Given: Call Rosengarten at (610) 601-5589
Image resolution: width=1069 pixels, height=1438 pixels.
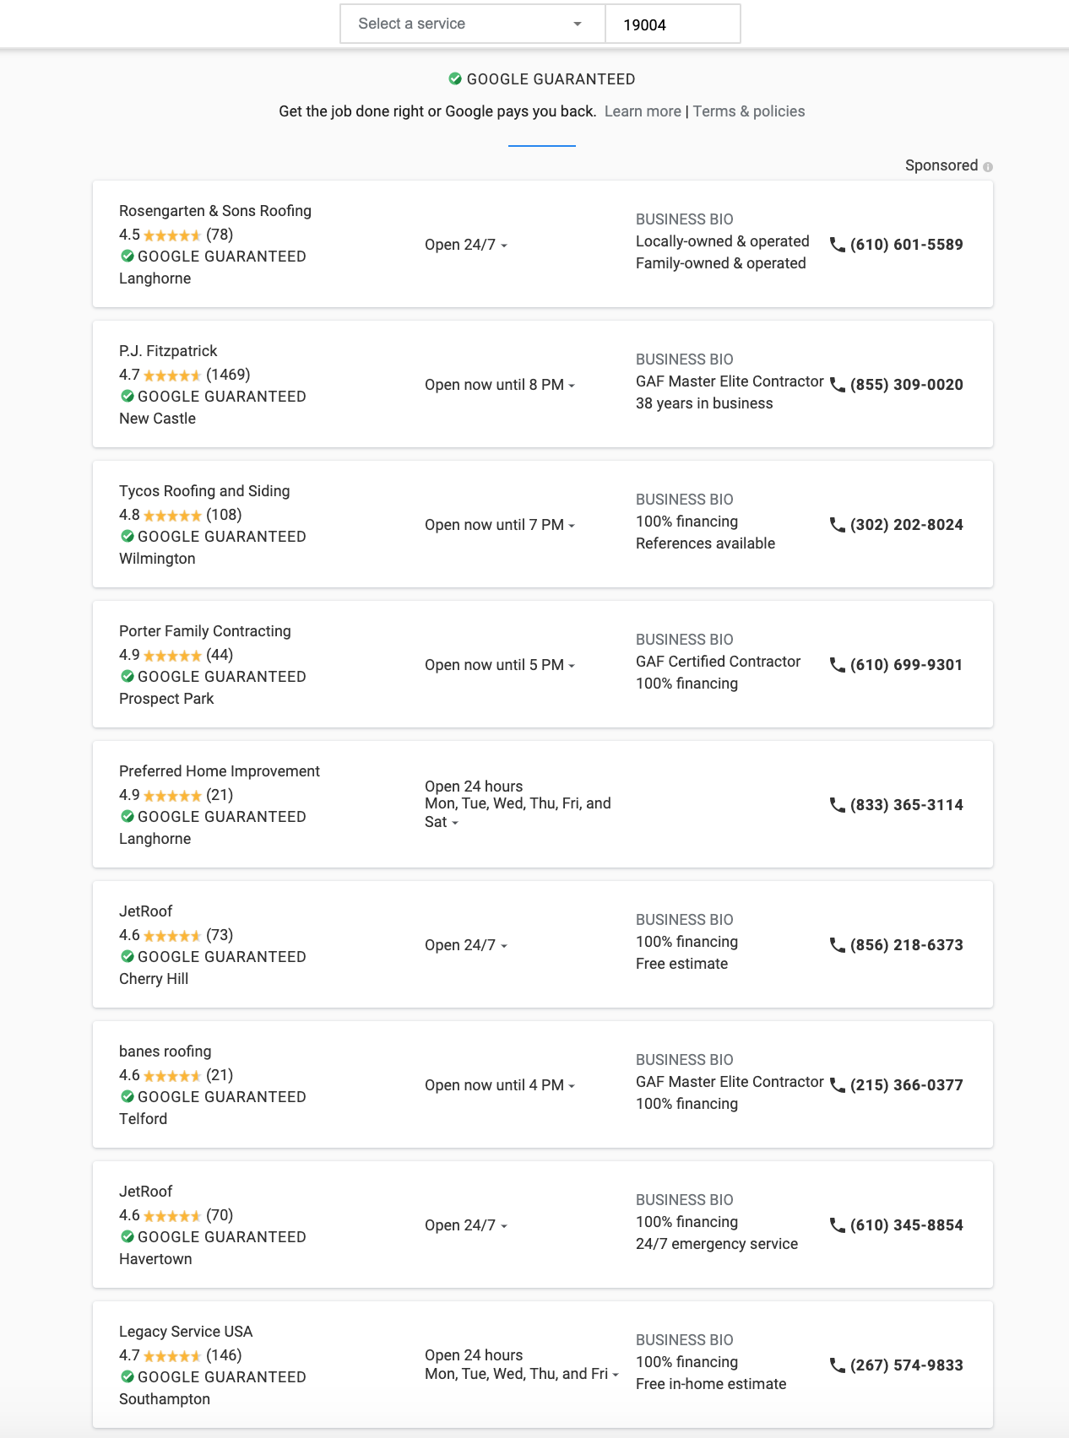Looking at the screenshot, I should [x=906, y=245].
